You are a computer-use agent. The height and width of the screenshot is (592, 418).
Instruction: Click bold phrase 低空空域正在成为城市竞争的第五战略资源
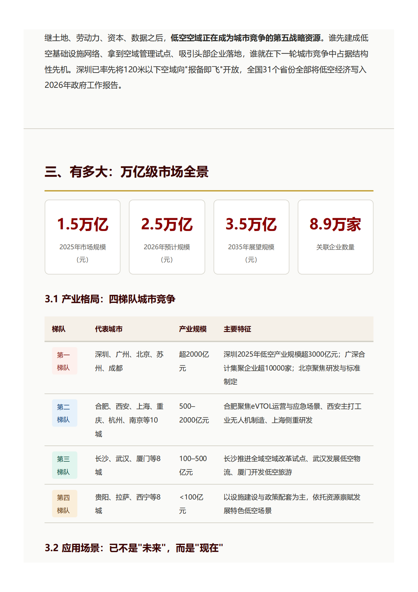click(x=246, y=38)
